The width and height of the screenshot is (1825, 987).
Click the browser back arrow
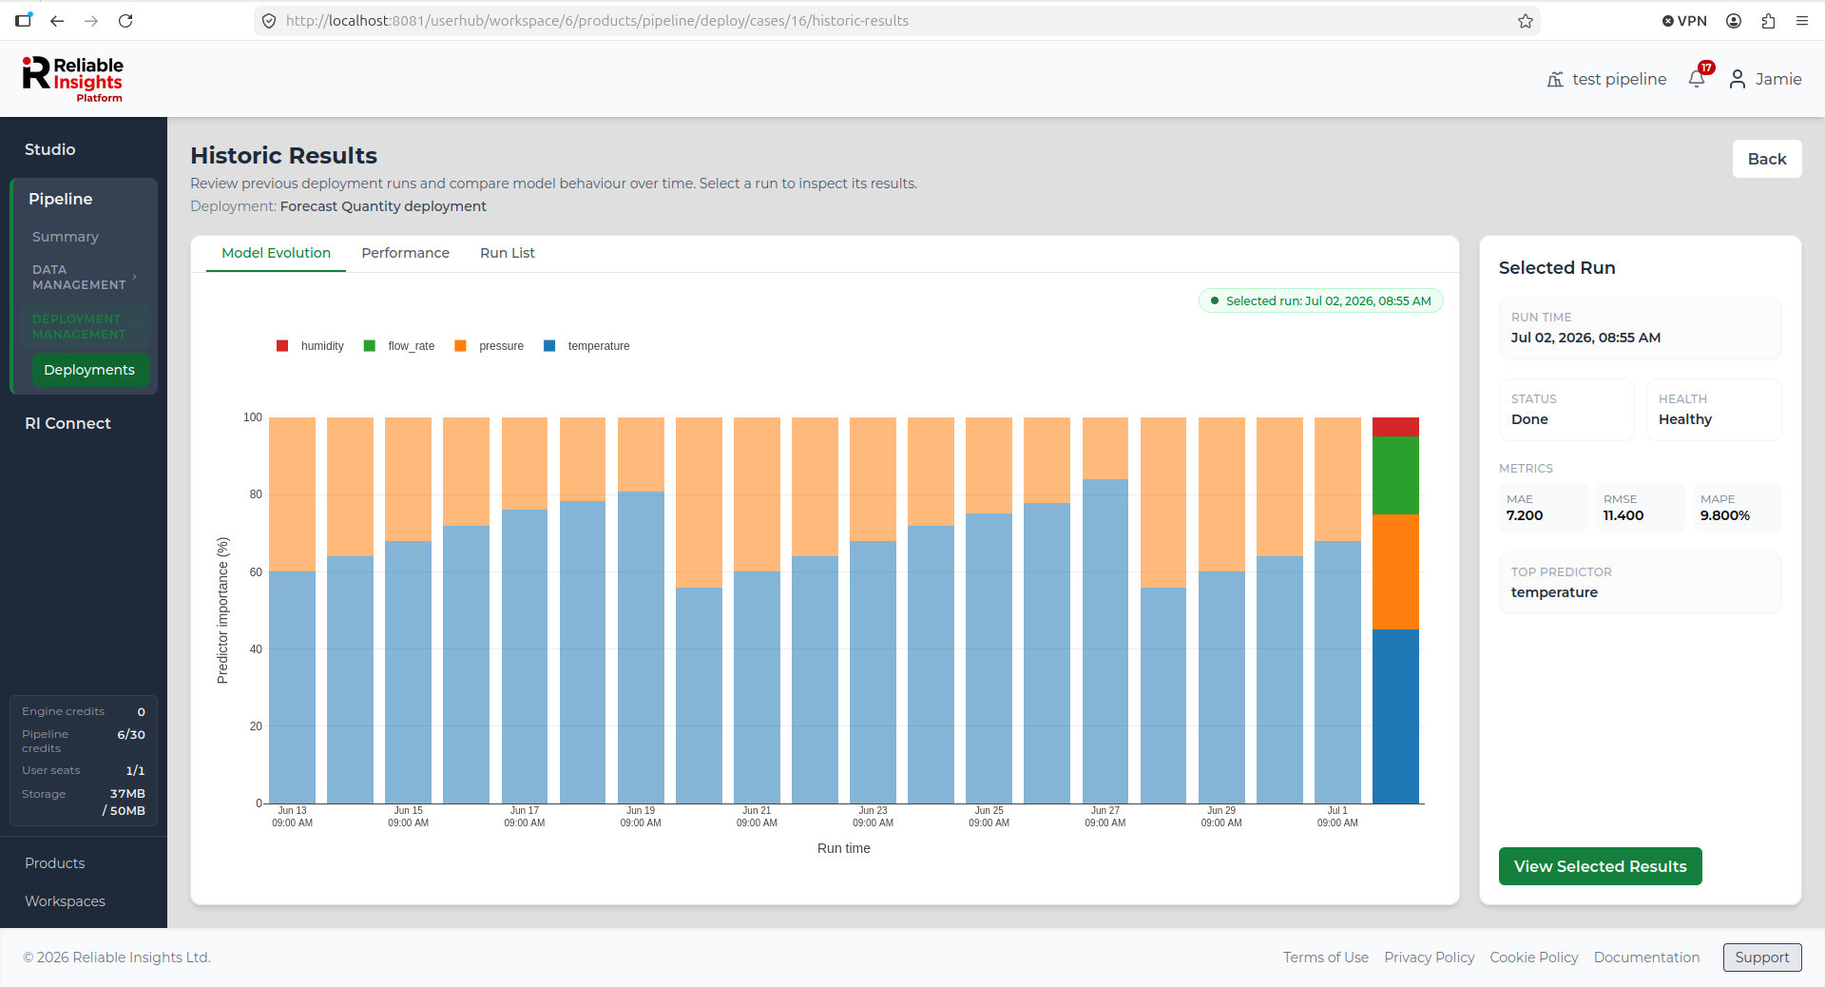(x=57, y=21)
